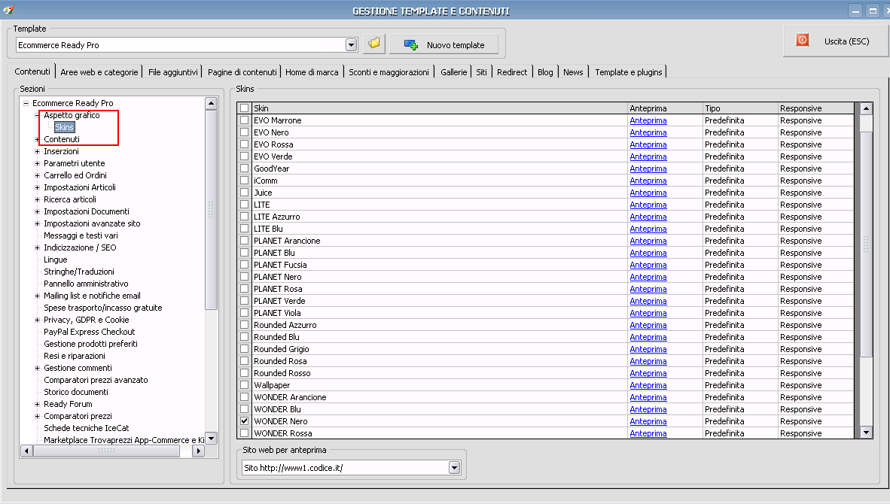
Task: Open PayPal Express Checkout section
Action: pos(89,332)
